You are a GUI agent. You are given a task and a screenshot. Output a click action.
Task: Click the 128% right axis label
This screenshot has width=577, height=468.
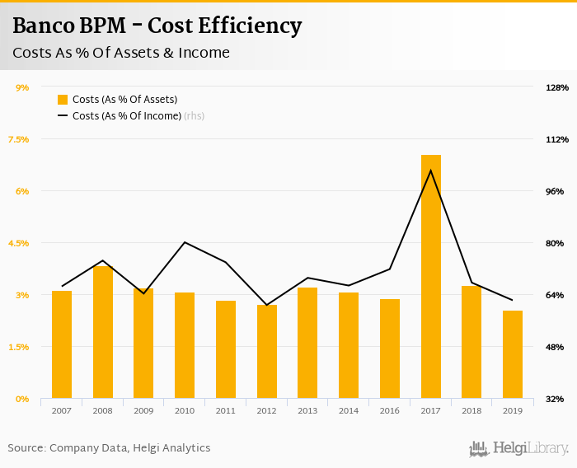pyautogui.click(x=557, y=87)
